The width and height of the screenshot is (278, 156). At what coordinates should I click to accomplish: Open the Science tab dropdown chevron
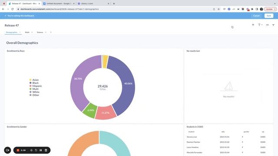click(x=46, y=32)
